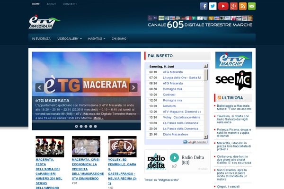The image size is (284, 189).
Task: Share Radio Delta via share icon
Action: (x=174, y=166)
